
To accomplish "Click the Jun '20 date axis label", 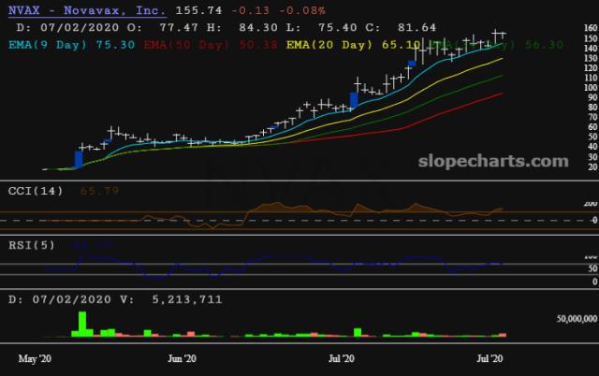I will point(181,358).
